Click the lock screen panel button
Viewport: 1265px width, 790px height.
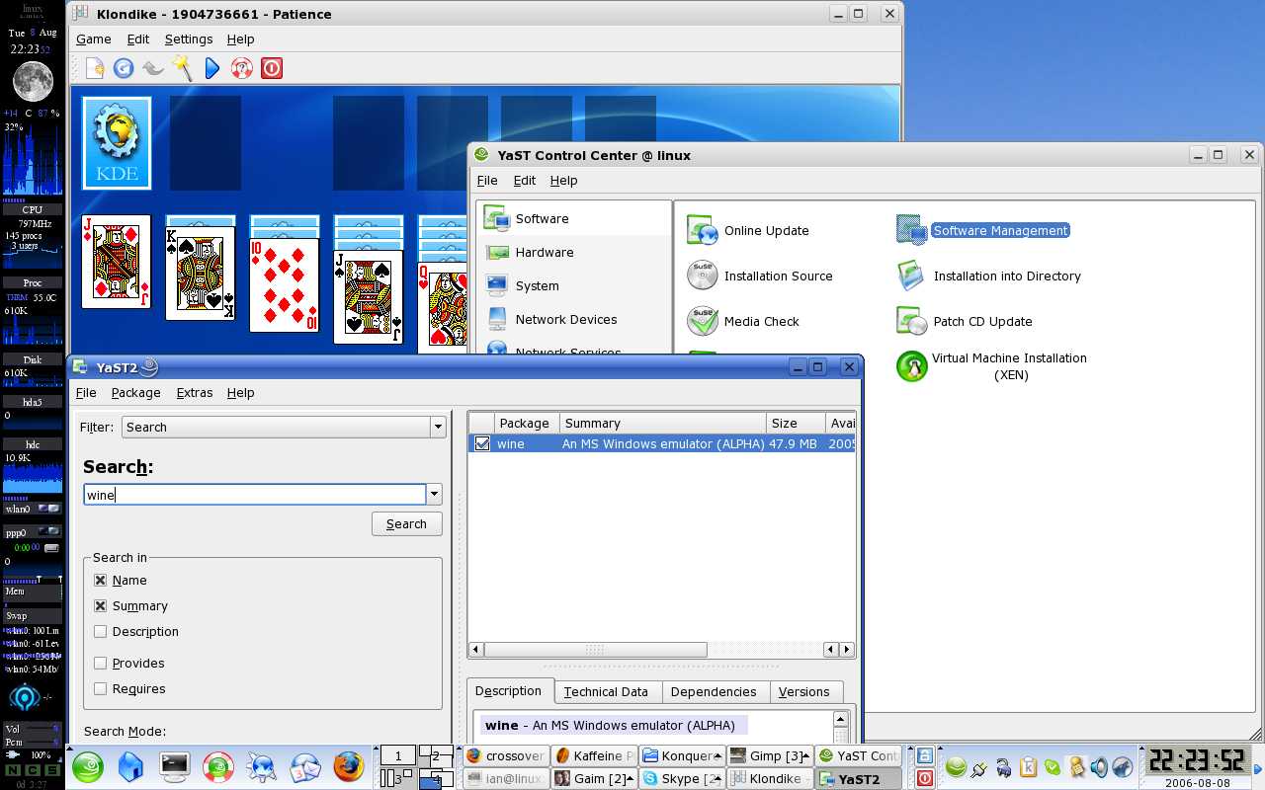[x=925, y=756]
